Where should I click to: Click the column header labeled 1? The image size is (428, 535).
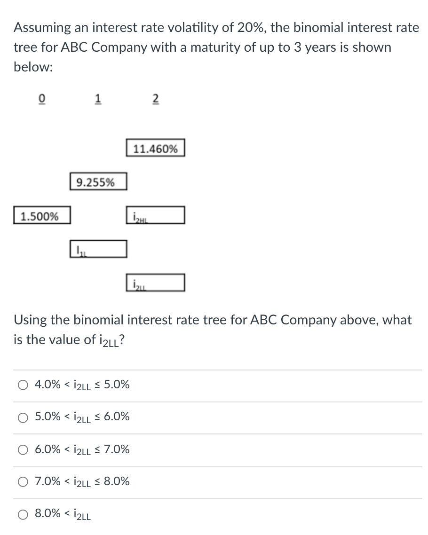coord(98,98)
